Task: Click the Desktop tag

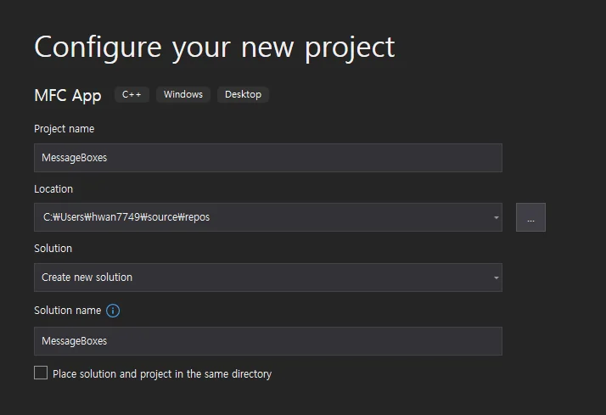Action: pos(243,95)
